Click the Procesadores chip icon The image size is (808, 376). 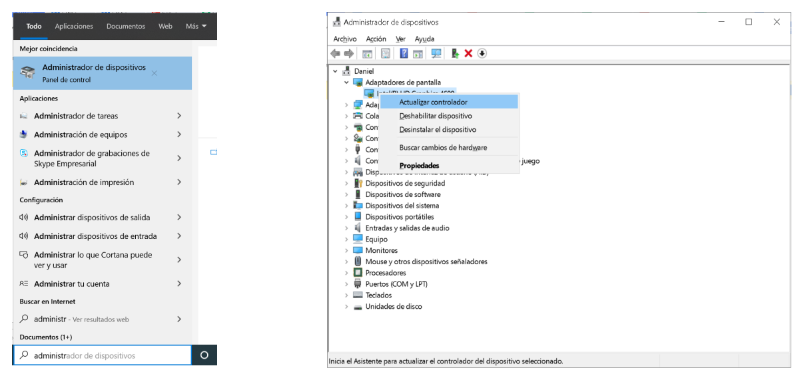click(x=358, y=273)
